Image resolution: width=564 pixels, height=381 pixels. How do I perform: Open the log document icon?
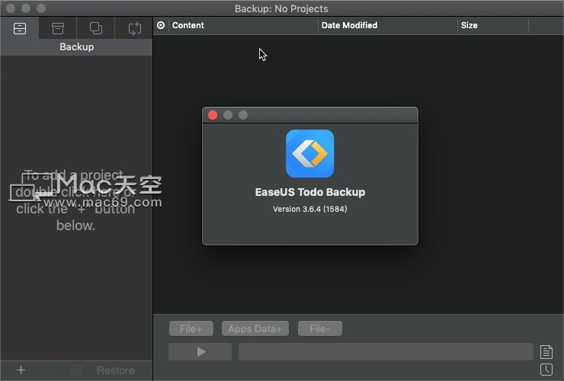pos(546,352)
